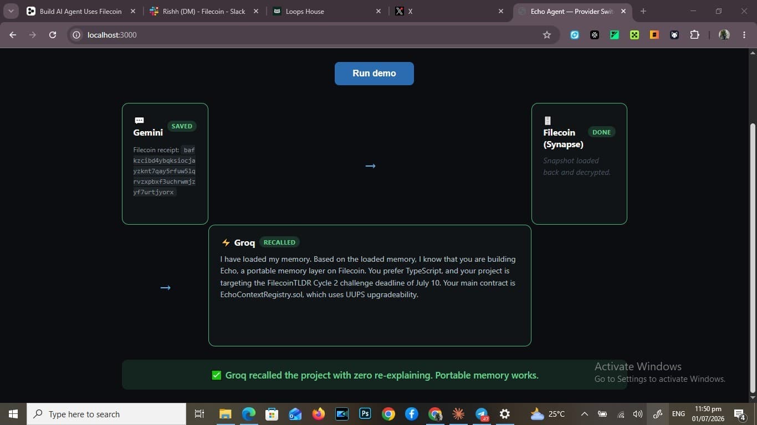Open Task View on the taskbar
Image resolution: width=757 pixels, height=425 pixels.
click(x=200, y=414)
